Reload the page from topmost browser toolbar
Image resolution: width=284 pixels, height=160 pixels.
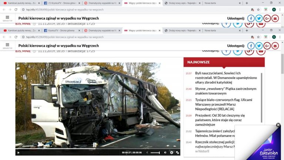pyautogui.click(x=16, y=10)
